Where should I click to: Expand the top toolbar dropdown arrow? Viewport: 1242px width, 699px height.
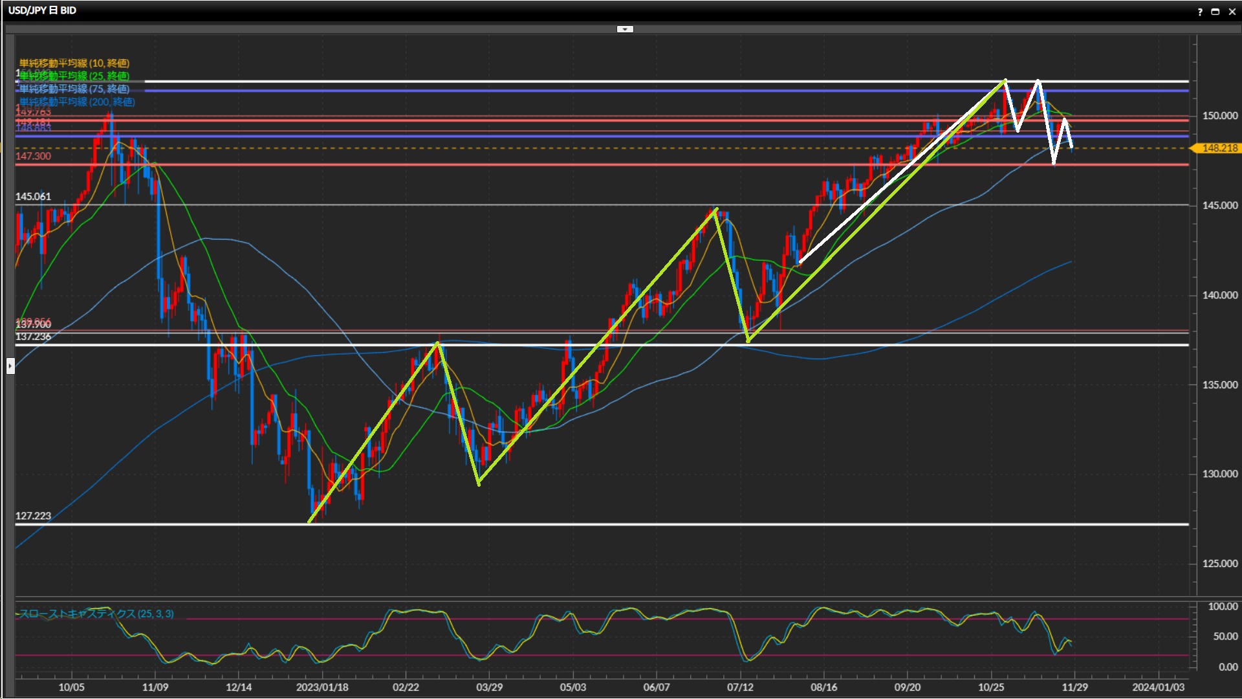click(625, 29)
